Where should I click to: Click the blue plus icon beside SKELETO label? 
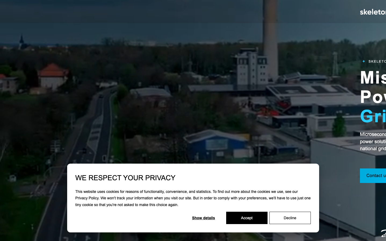[x=364, y=61]
